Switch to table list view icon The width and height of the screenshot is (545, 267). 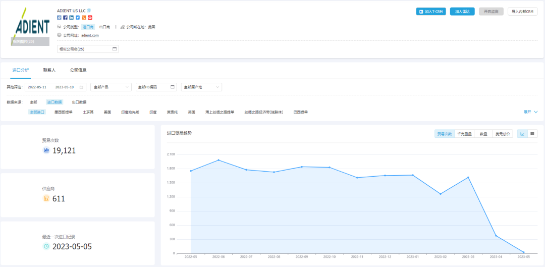532,134
